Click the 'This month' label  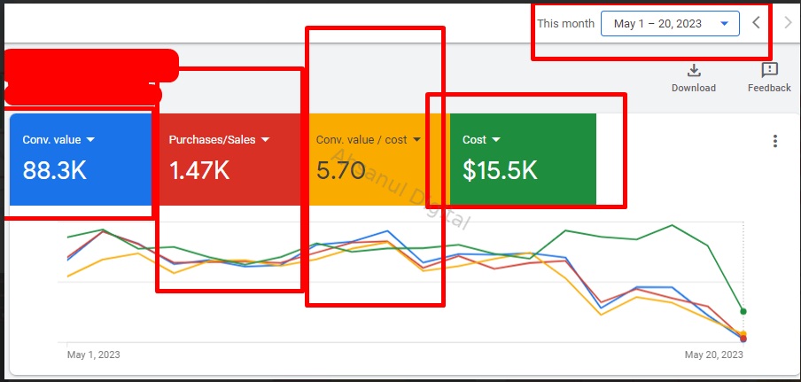pyautogui.click(x=566, y=24)
